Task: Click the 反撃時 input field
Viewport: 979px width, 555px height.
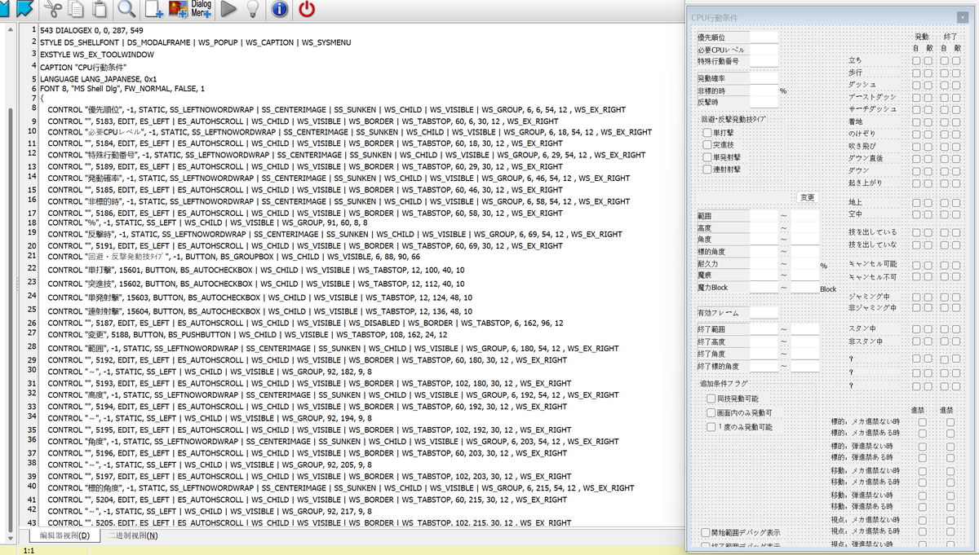Action: click(x=764, y=103)
